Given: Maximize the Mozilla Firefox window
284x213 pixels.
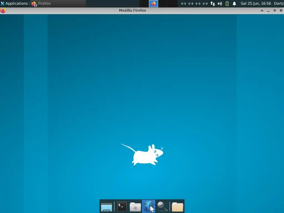Looking at the screenshot, I should tap(275, 11).
